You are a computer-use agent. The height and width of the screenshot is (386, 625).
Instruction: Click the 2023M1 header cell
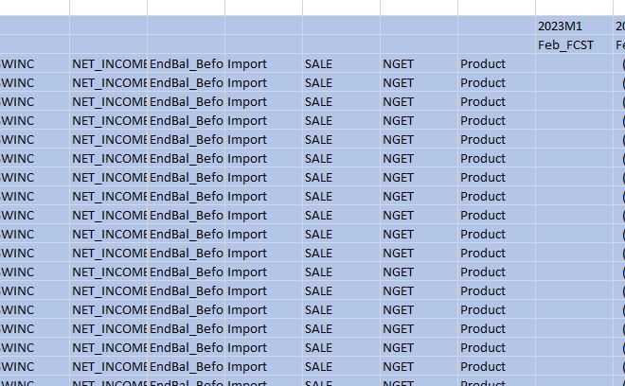pyautogui.click(x=574, y=26)
